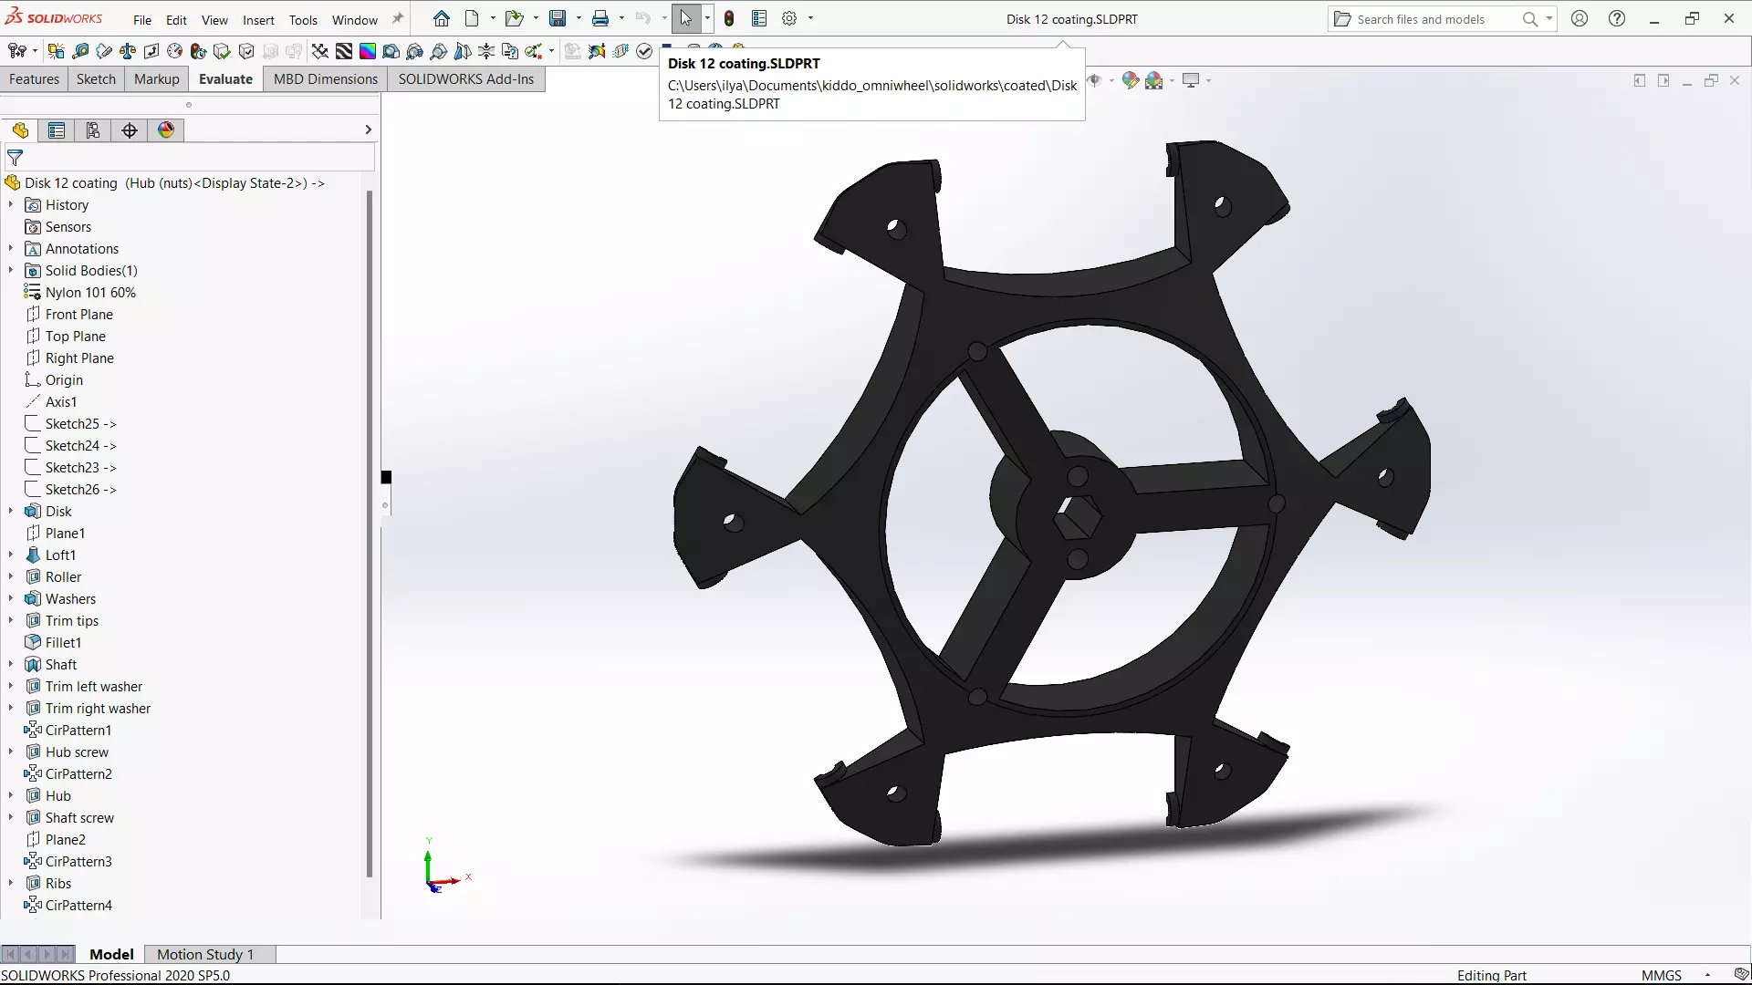Viewport: 1752px width, 985px height.
Task: Click the Home icon in the title toolbar
Action: (442, 18)
